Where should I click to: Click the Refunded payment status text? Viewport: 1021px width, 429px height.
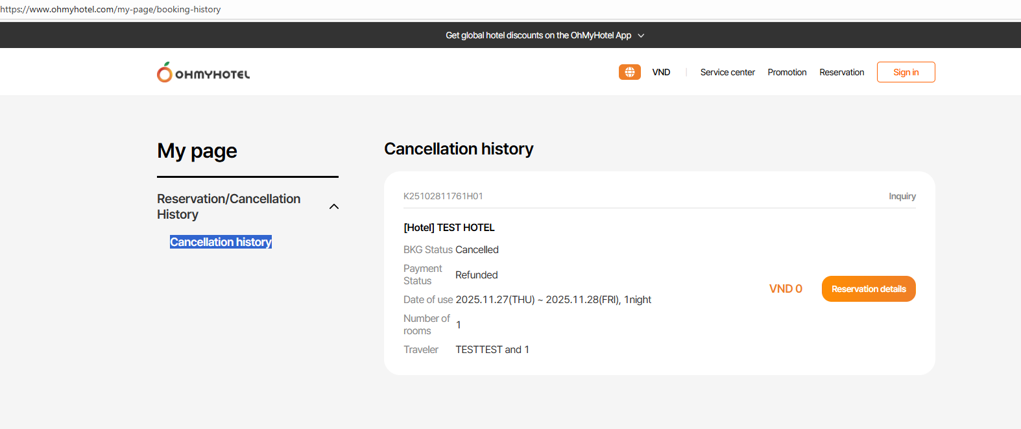click(476, 275)
